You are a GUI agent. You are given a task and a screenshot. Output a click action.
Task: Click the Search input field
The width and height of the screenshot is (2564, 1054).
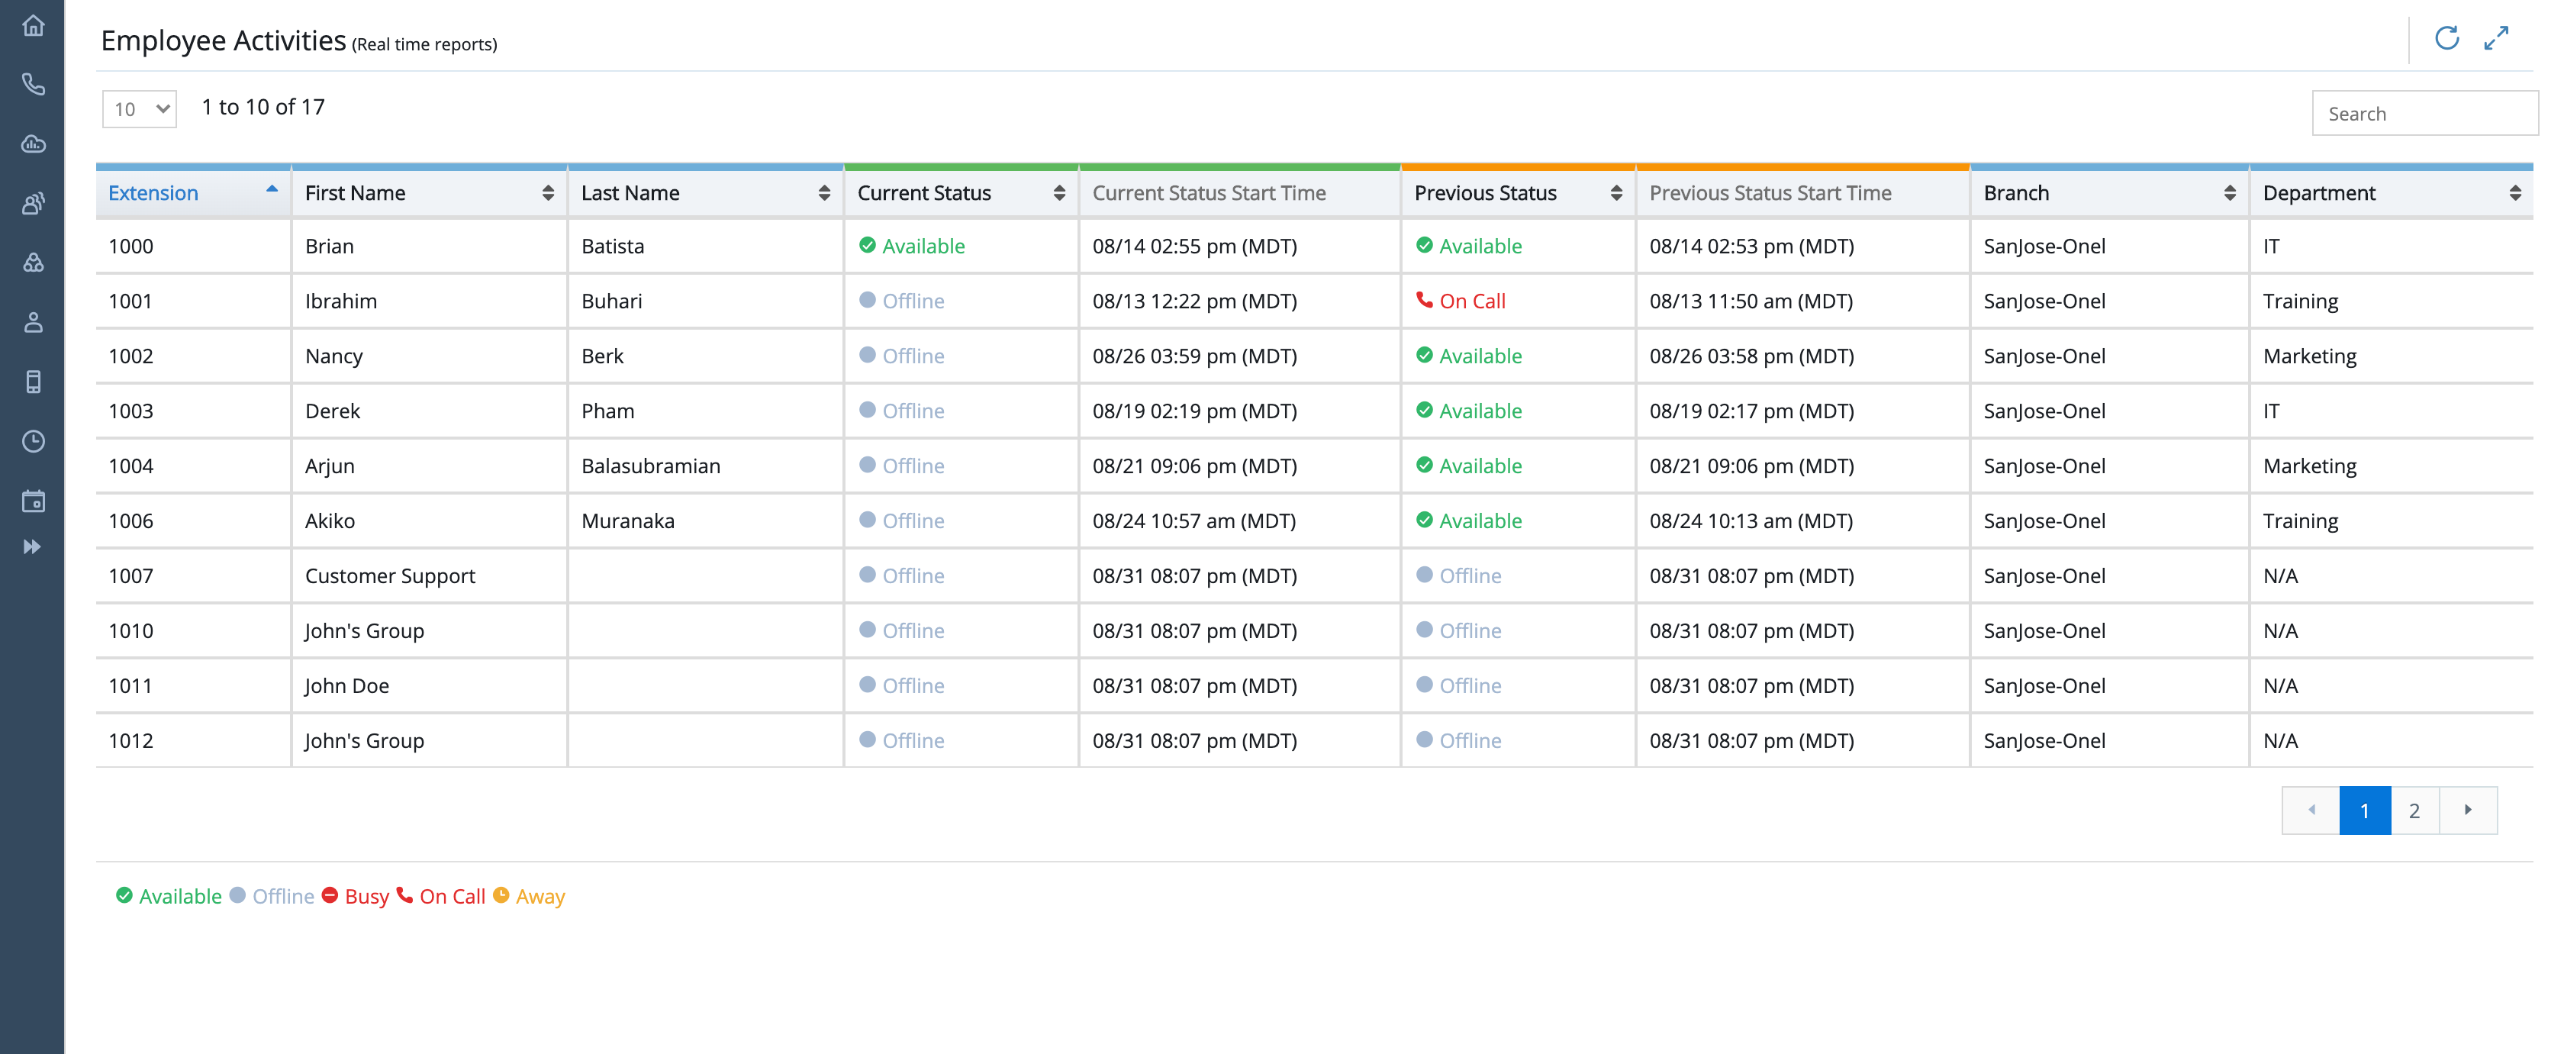point(2424,114)
